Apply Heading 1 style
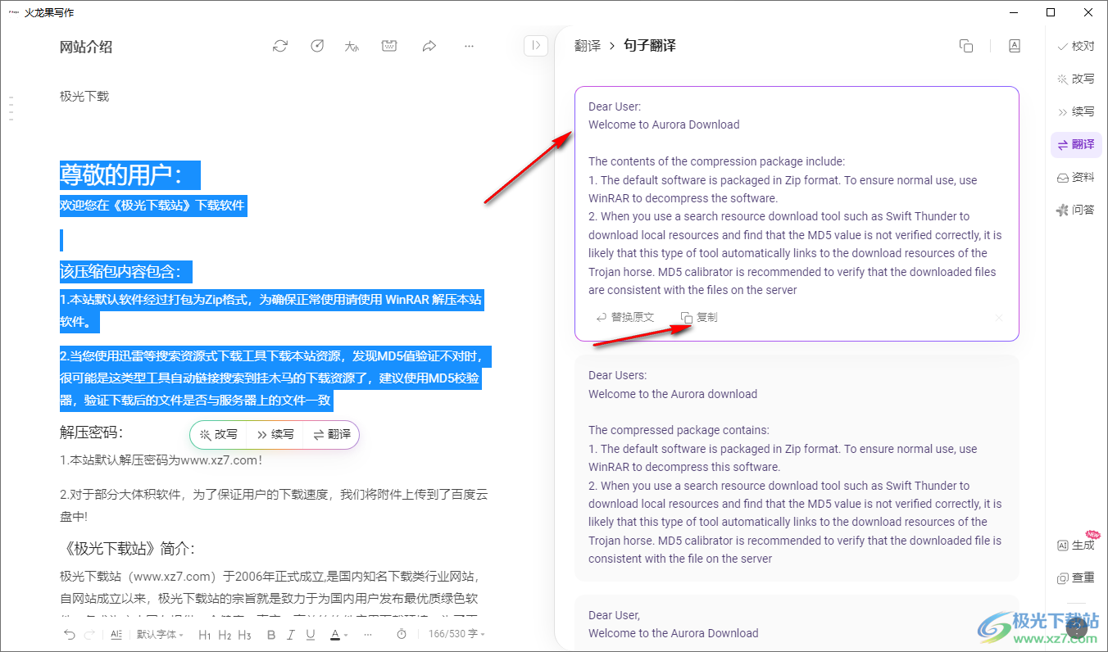Viewport: 1108px width, 652px height. [x=205, y=635]
